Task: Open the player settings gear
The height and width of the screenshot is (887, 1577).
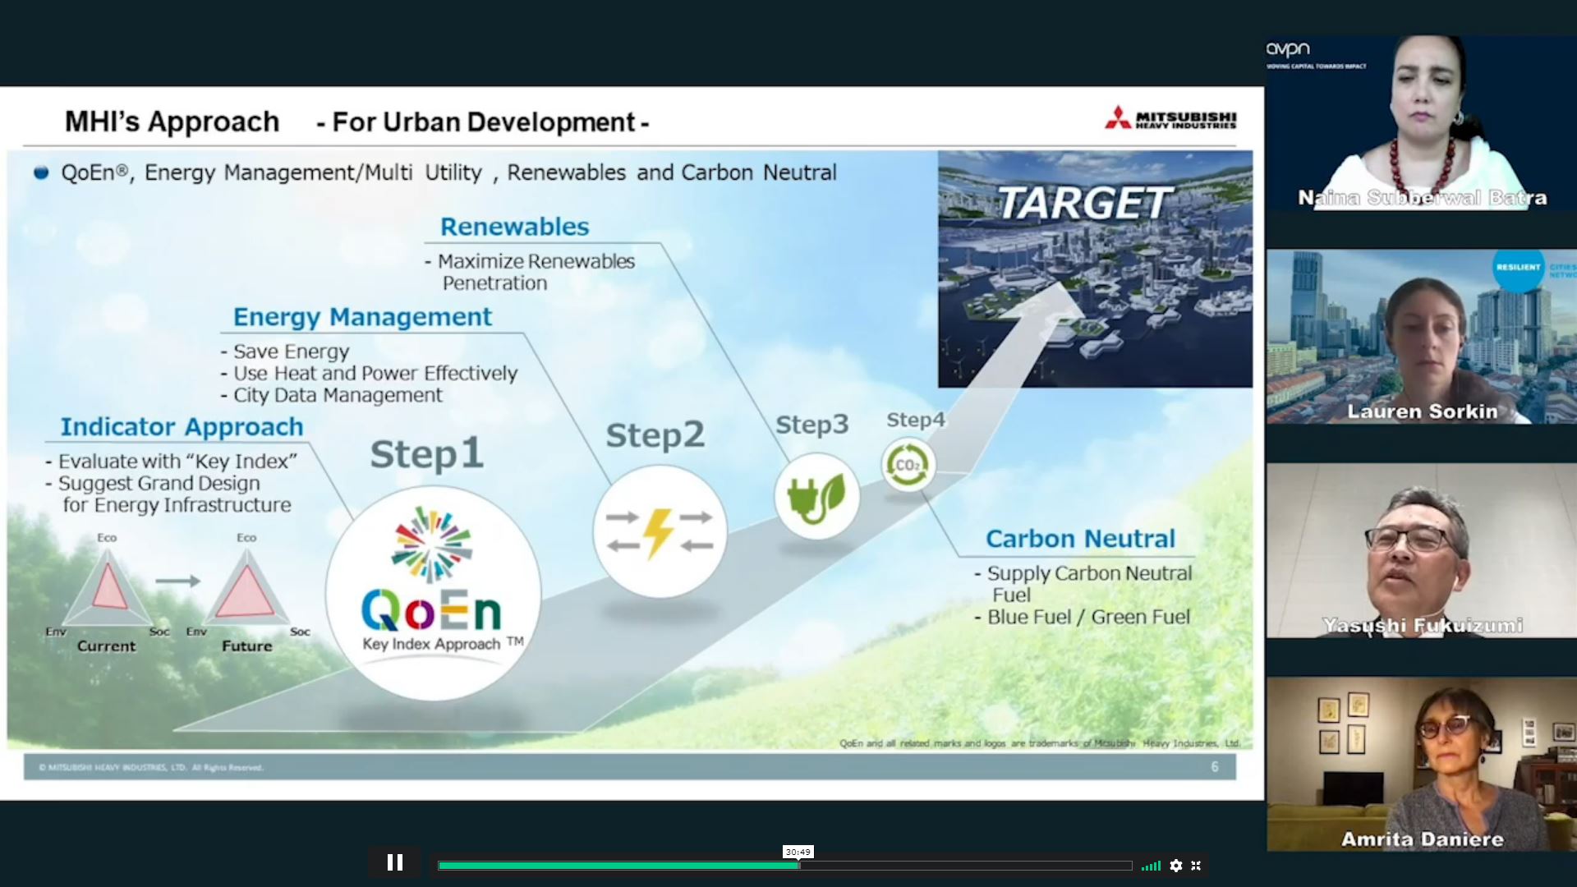Action: click(x=1176, y=866)
